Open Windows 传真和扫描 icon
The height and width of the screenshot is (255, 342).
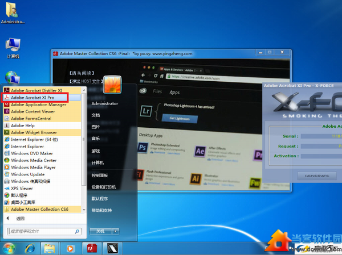pyautogui.click(x=7, y=181)
